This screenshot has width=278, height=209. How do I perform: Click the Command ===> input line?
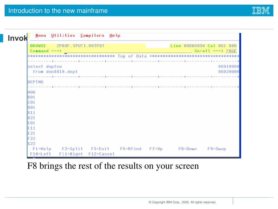click(128, 51)
